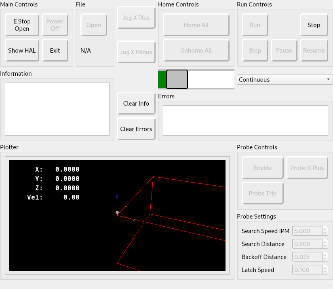333x289 pixels.
Task: Open a file with Open button
Action: tap(94, 25)
